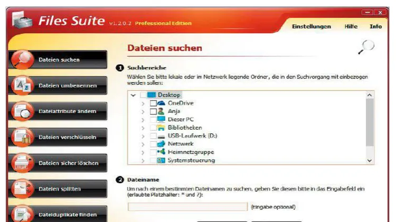Open the Dateien splitten section
Screen dimensions: 396x222
pyautogui.click(x=58, y=189)
